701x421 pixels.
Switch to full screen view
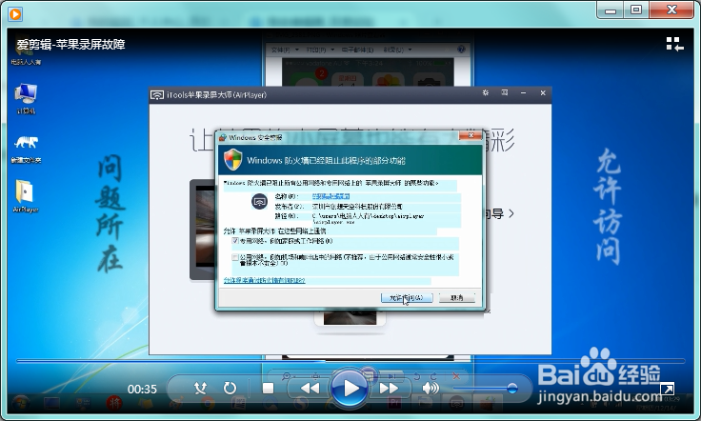pyautogui.click(x=667, y=389)
